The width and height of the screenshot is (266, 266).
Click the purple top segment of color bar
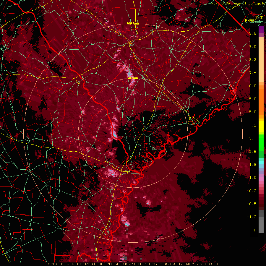[261, 30]
